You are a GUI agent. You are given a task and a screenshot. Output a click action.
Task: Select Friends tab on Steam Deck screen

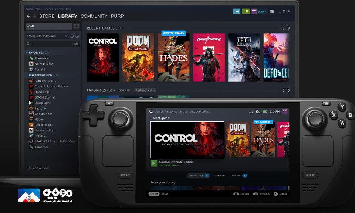tap(239, 175)
